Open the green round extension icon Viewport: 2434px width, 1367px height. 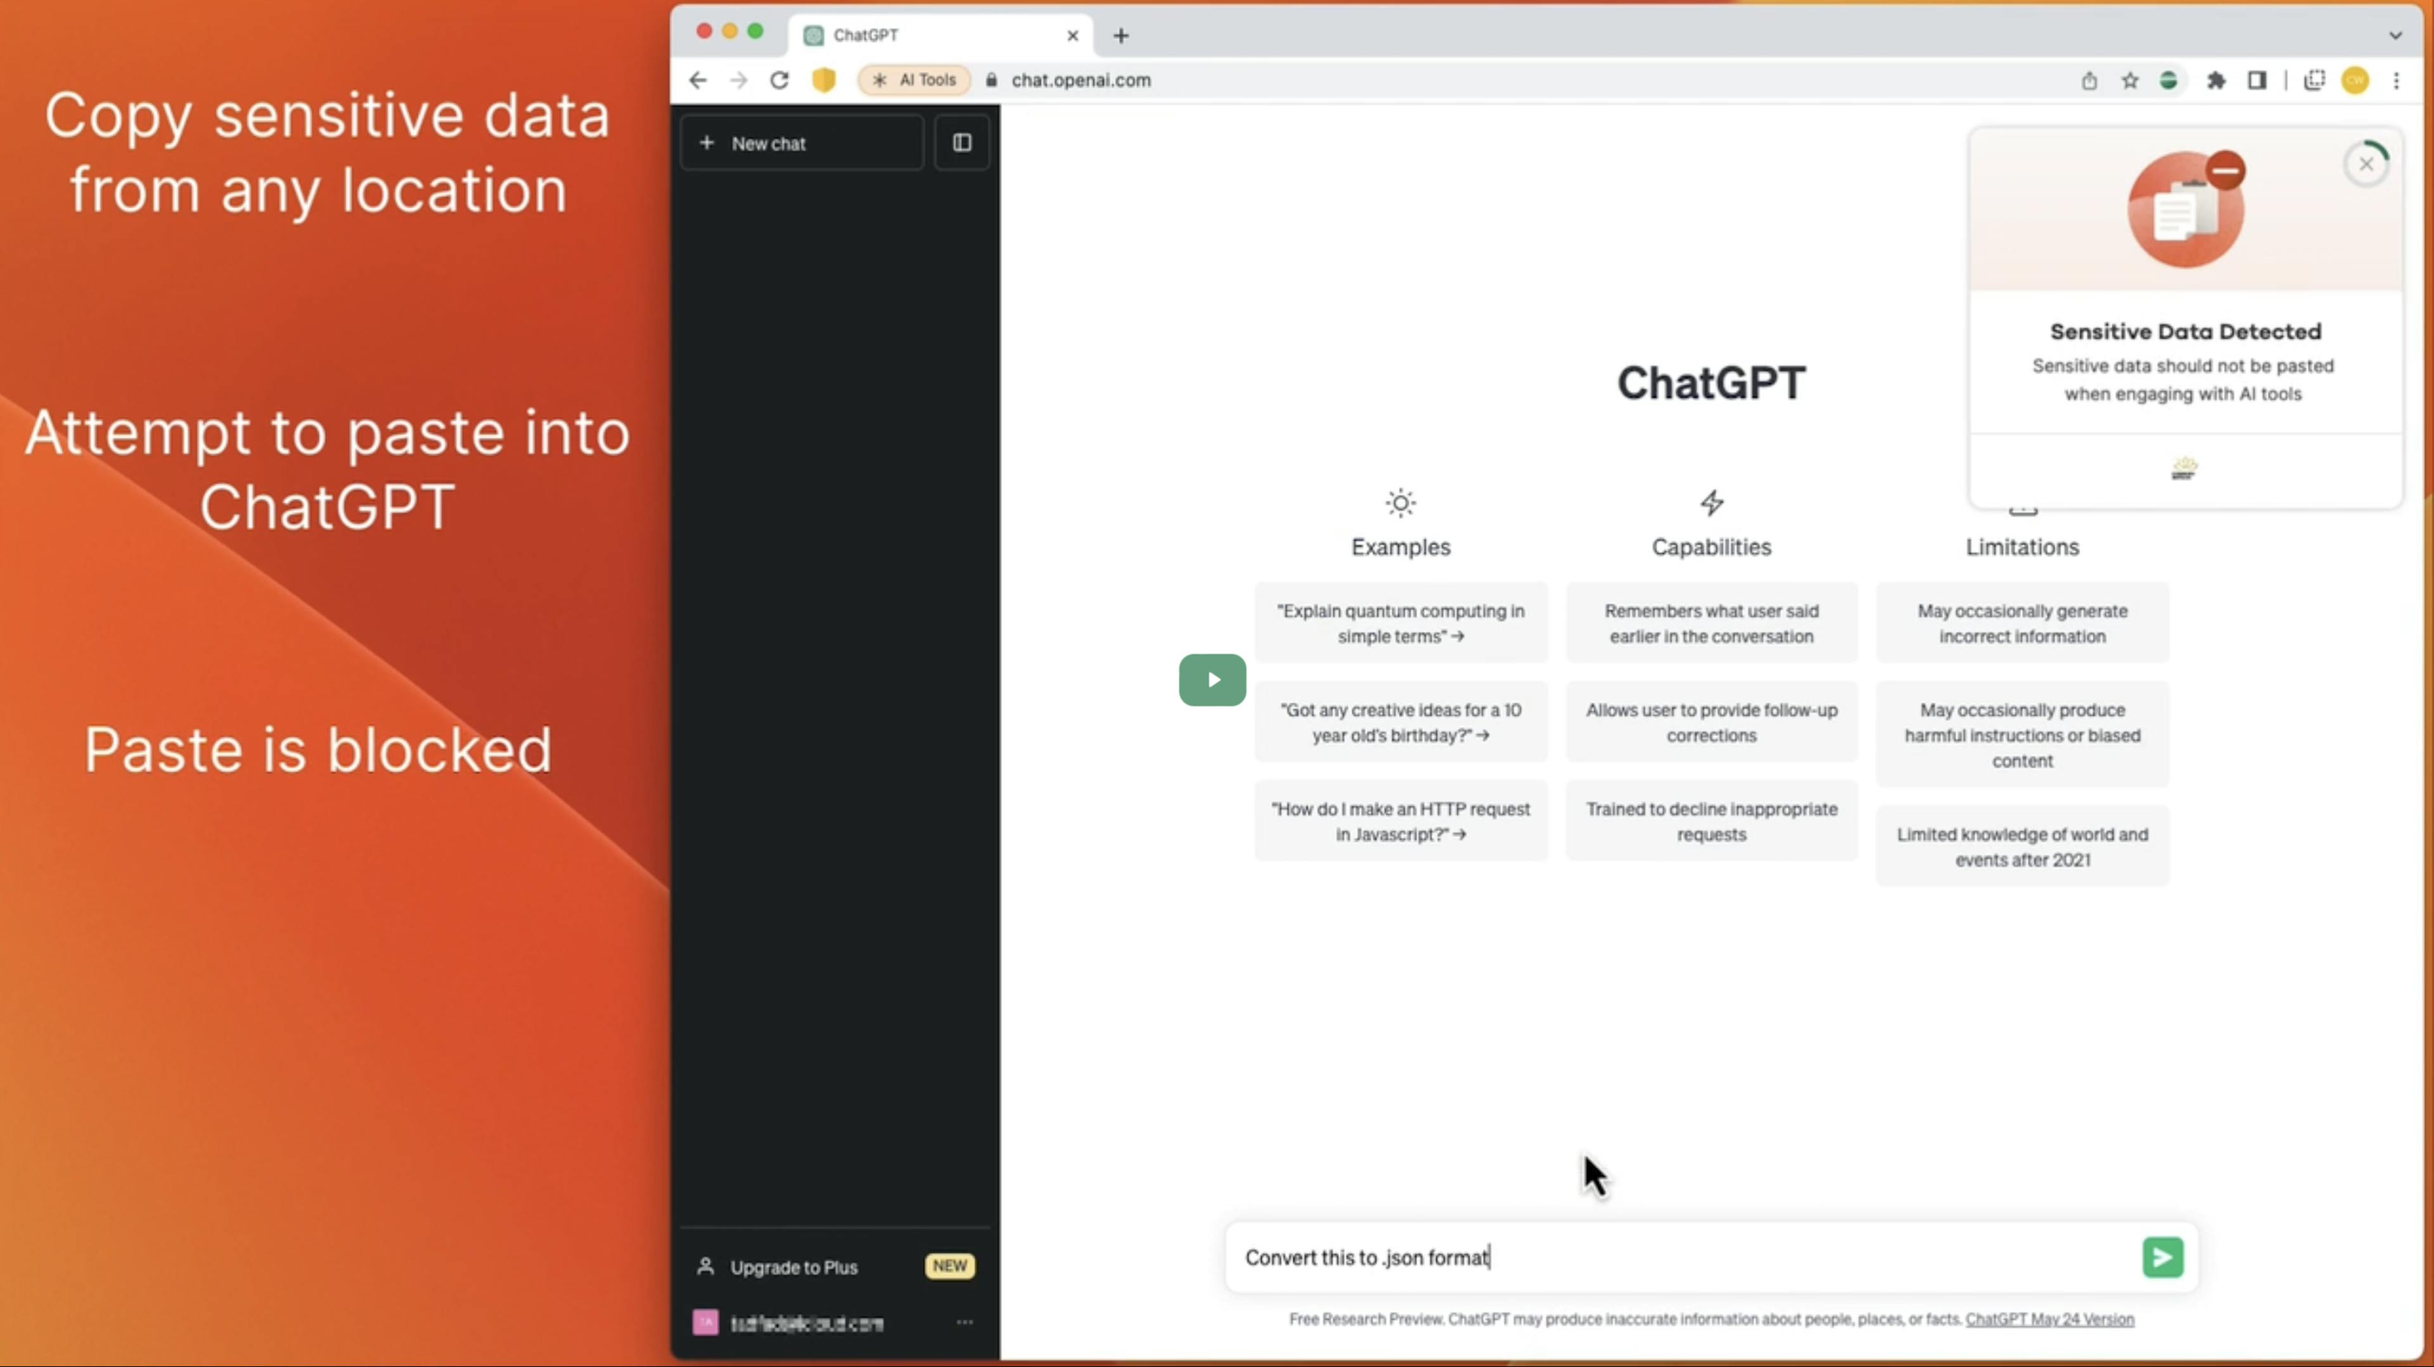point(2170,81)
